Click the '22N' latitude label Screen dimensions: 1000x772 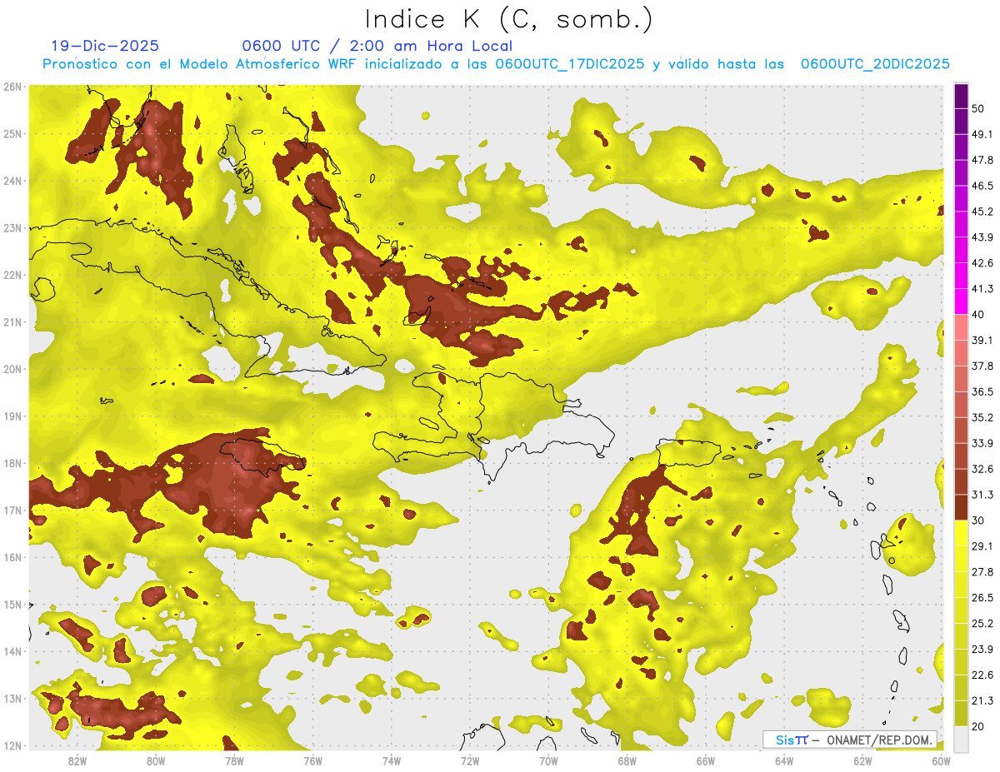pos(12,275)
